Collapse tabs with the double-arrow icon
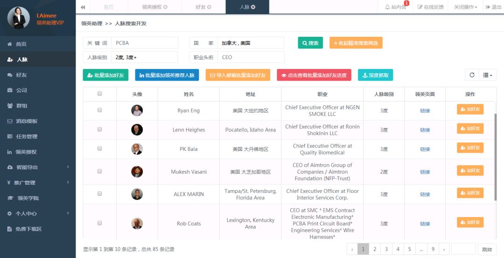 [83, 7]
